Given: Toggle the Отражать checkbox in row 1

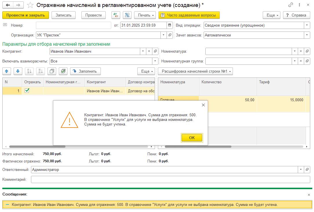Looking at the screenshot, I should [x=27, y=91].
